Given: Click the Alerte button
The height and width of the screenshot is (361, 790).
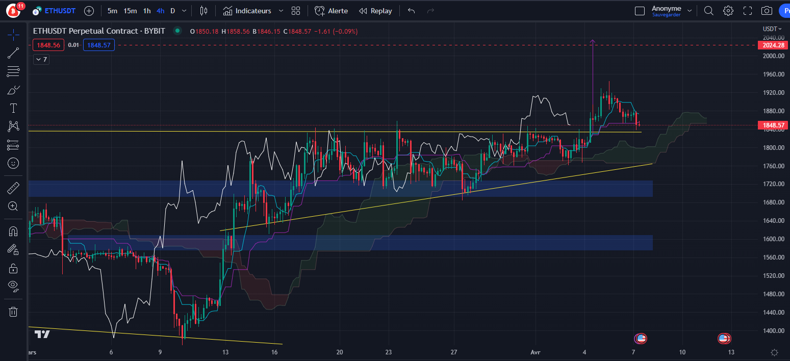Looking at the screenshot, I should pyautogui.click(x=332, y=11).
